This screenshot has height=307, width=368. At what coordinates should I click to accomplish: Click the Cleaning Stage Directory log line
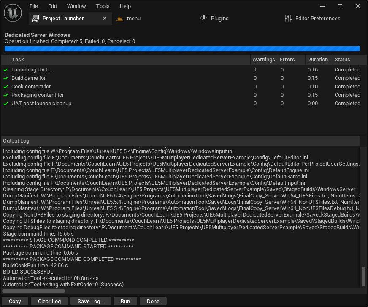pyautogui.click(x=179, y=189)
